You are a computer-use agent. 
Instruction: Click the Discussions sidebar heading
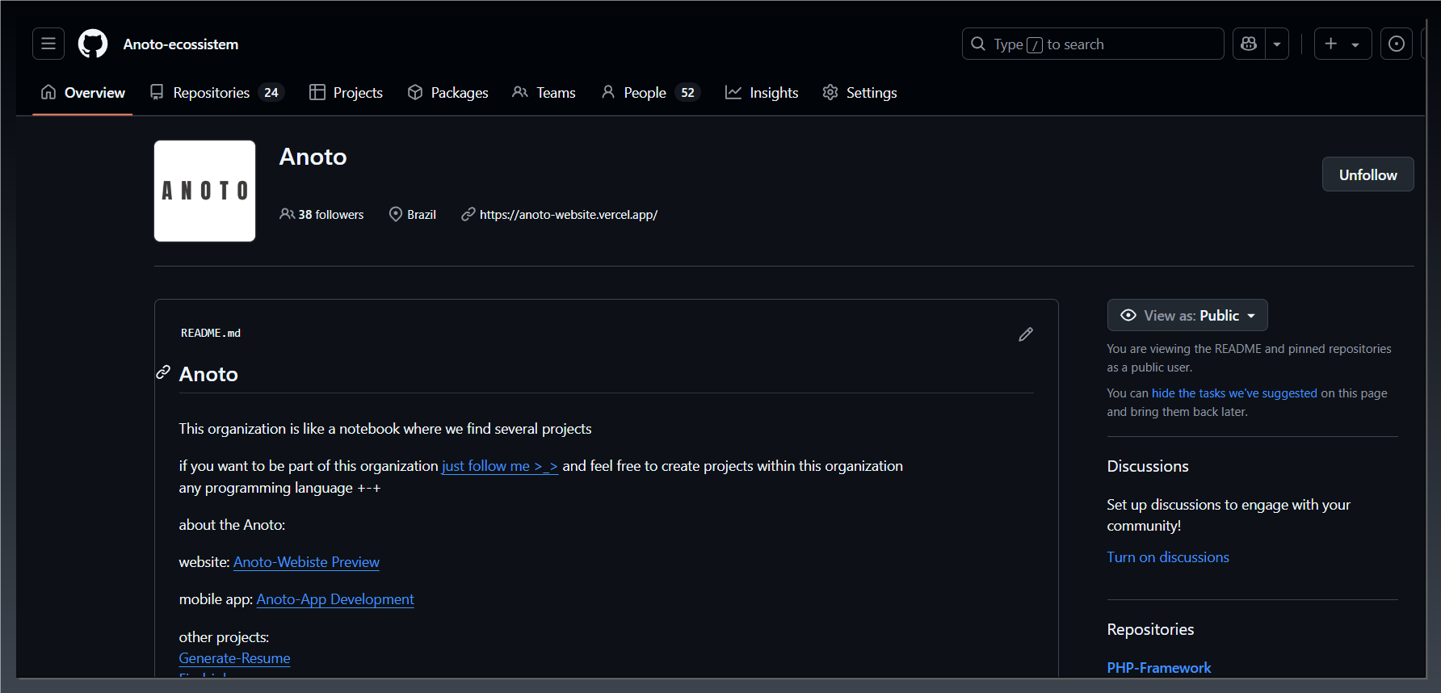tap(1147, 466)
